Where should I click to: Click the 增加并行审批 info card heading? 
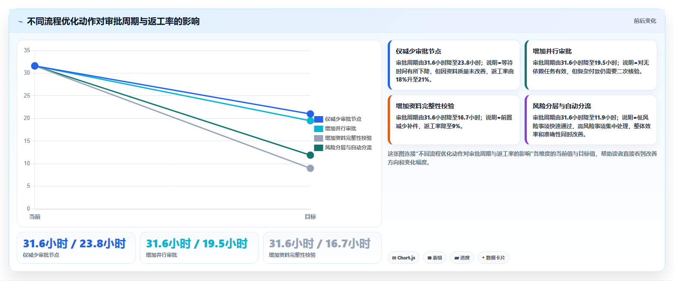click(552, 51)
